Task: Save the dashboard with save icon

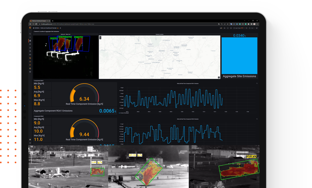Action: (x=225, y=28)
